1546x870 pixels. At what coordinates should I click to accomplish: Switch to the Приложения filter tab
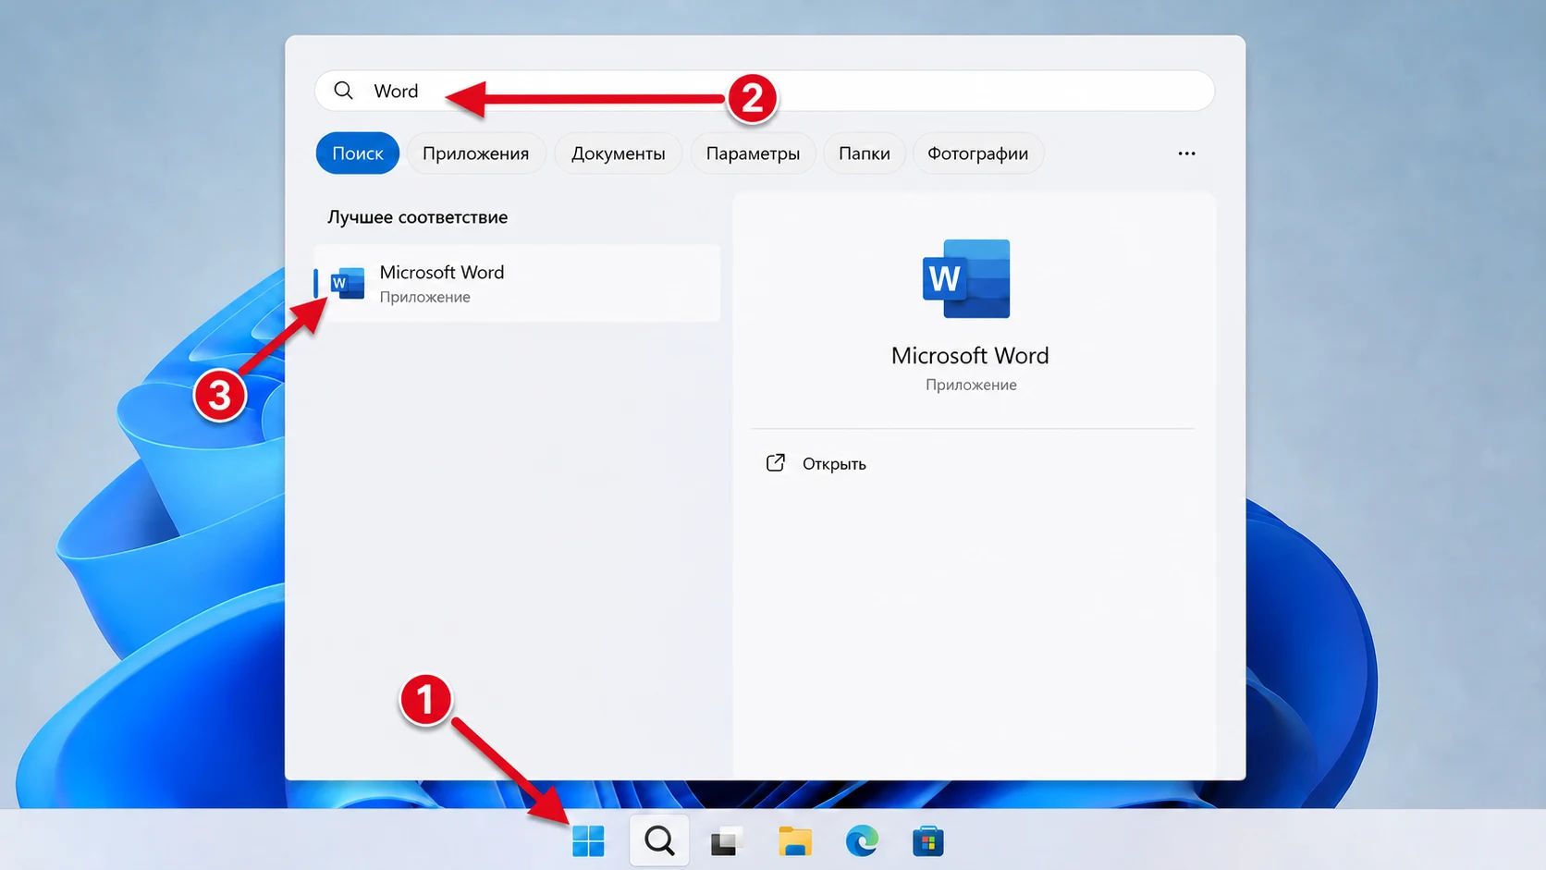[476, 153]
